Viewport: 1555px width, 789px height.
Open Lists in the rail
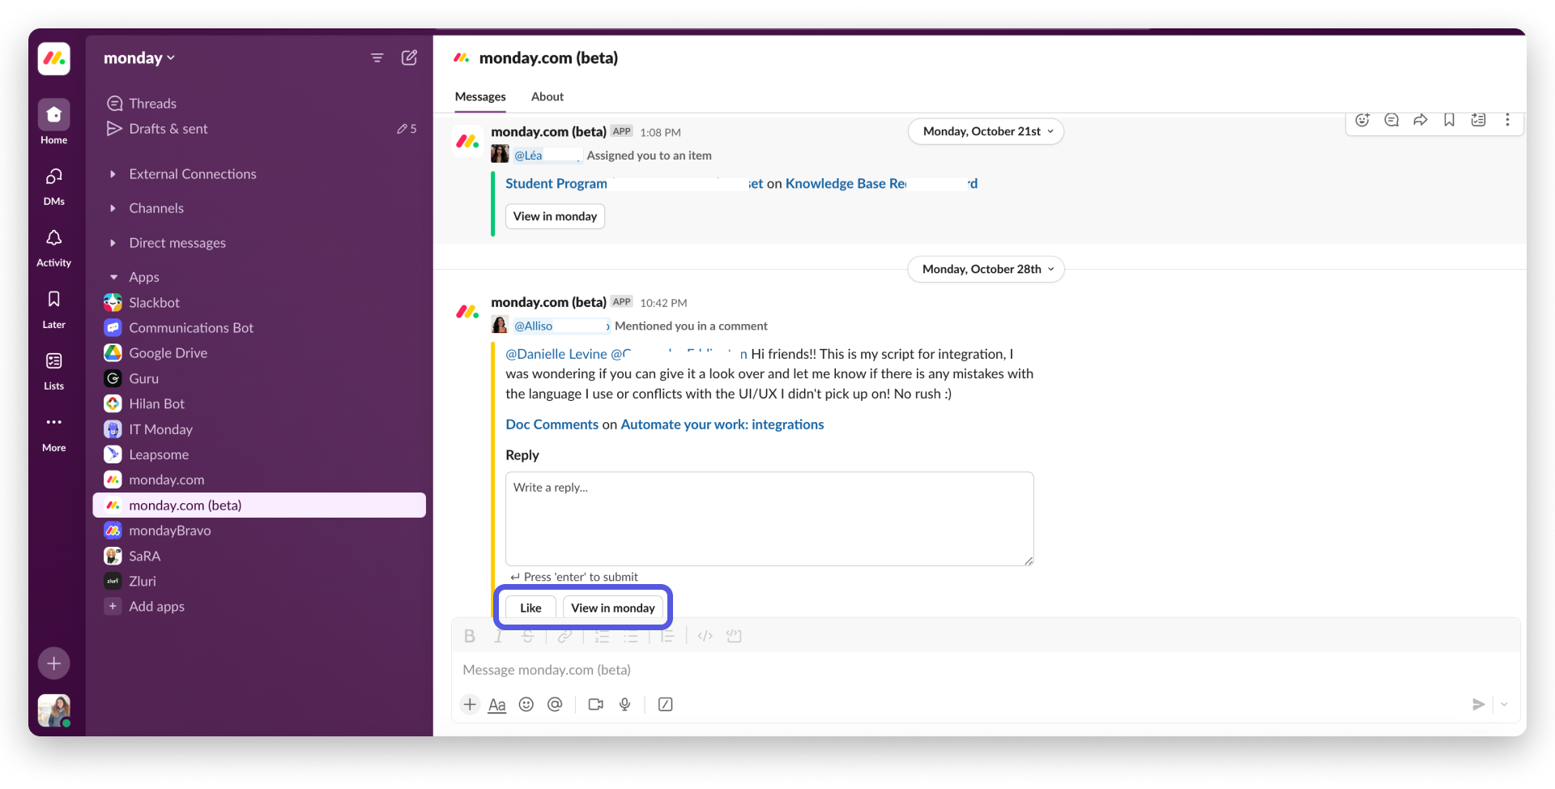(x=53, y=370)
